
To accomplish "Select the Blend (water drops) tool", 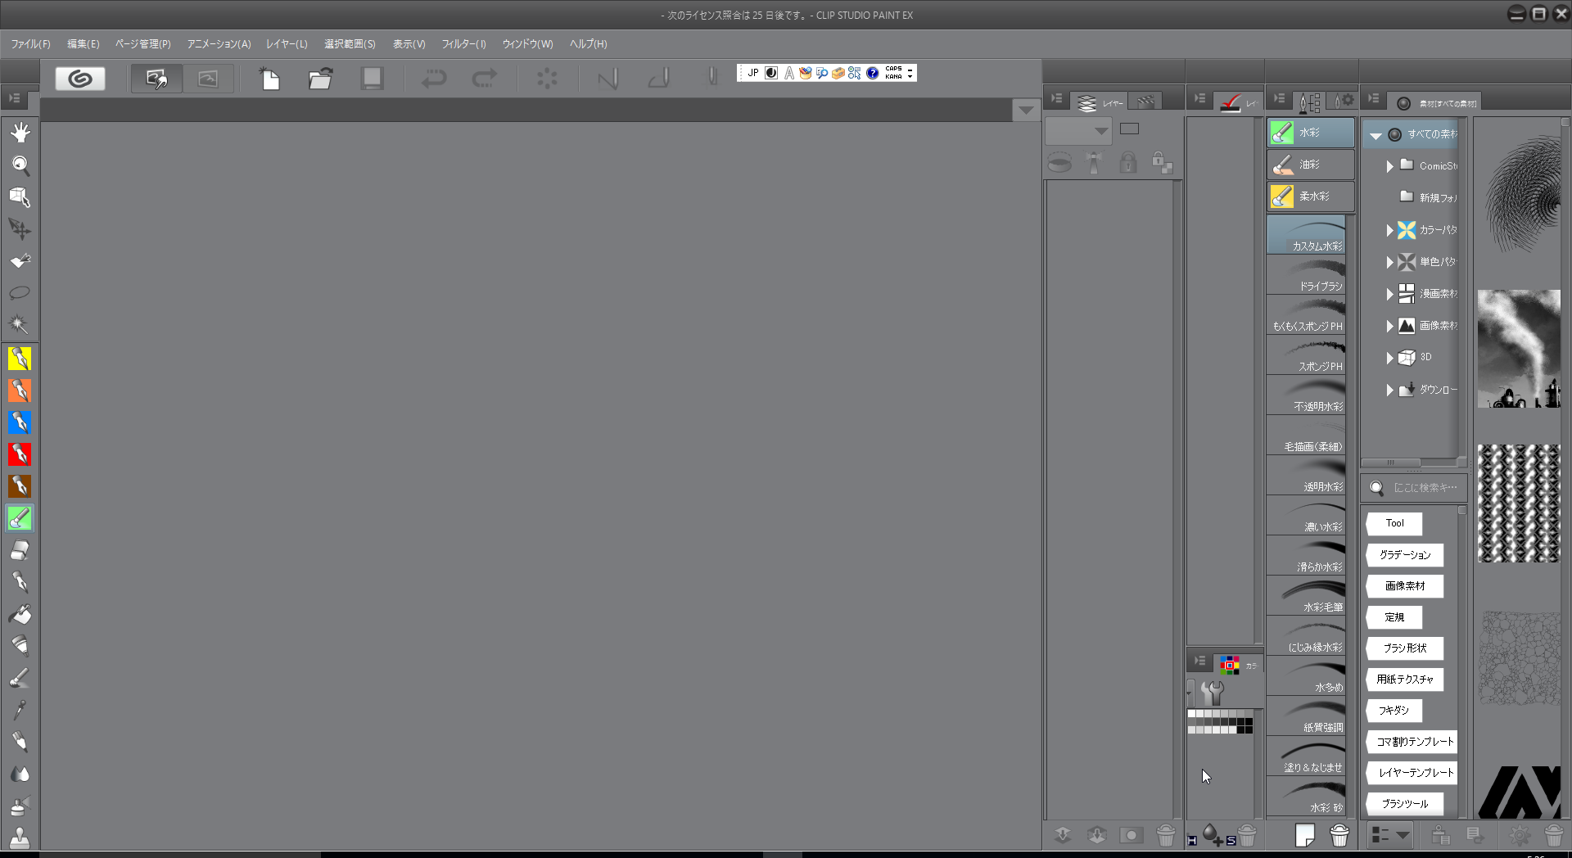I will (20, 774).
